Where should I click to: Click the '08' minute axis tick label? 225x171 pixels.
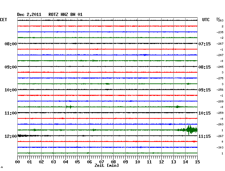pos(113,162)
